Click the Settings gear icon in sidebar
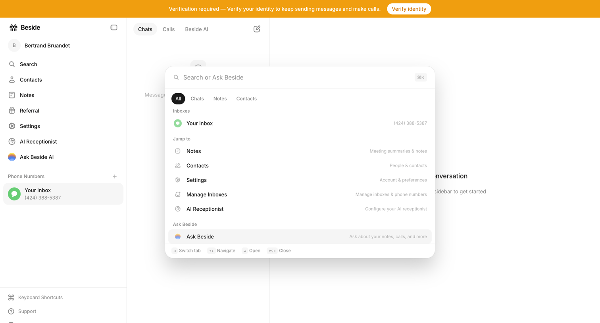 pyautogui.click(x=12, y=126)
